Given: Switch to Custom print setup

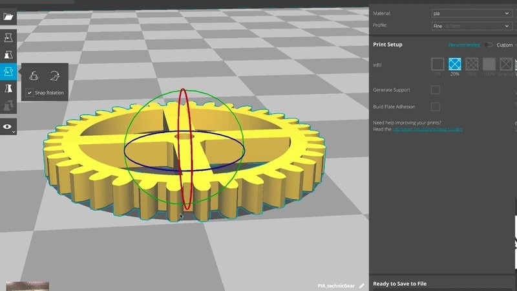Looking at the screenshot, I should pyautogui.click(x=504, y=45).
